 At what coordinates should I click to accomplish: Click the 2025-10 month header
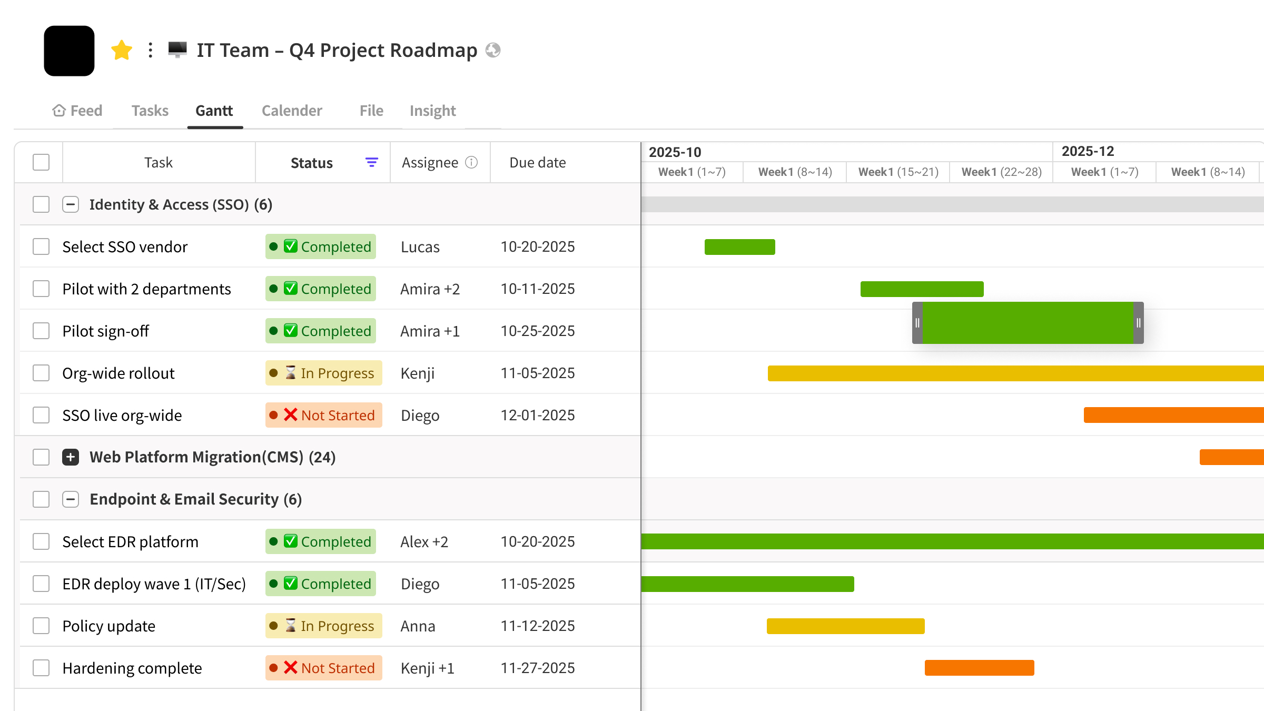click(x=675, y=152)
